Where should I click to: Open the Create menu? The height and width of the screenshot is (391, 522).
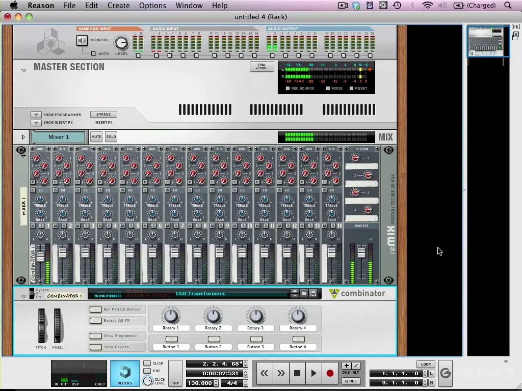pos(118,6)
